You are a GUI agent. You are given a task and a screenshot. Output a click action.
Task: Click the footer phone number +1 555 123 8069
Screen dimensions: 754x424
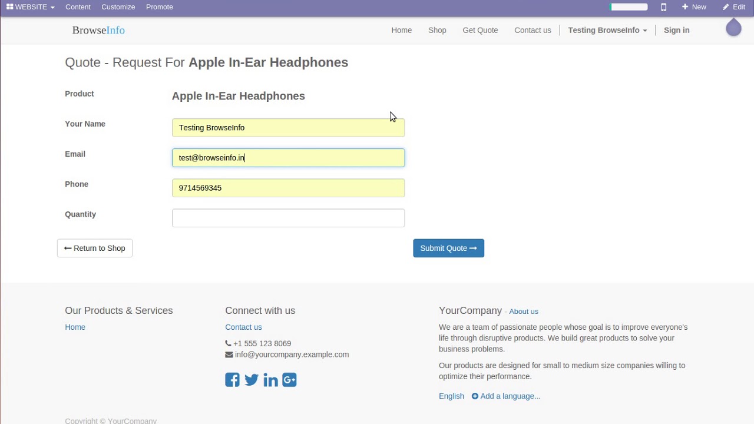(262, 343)
